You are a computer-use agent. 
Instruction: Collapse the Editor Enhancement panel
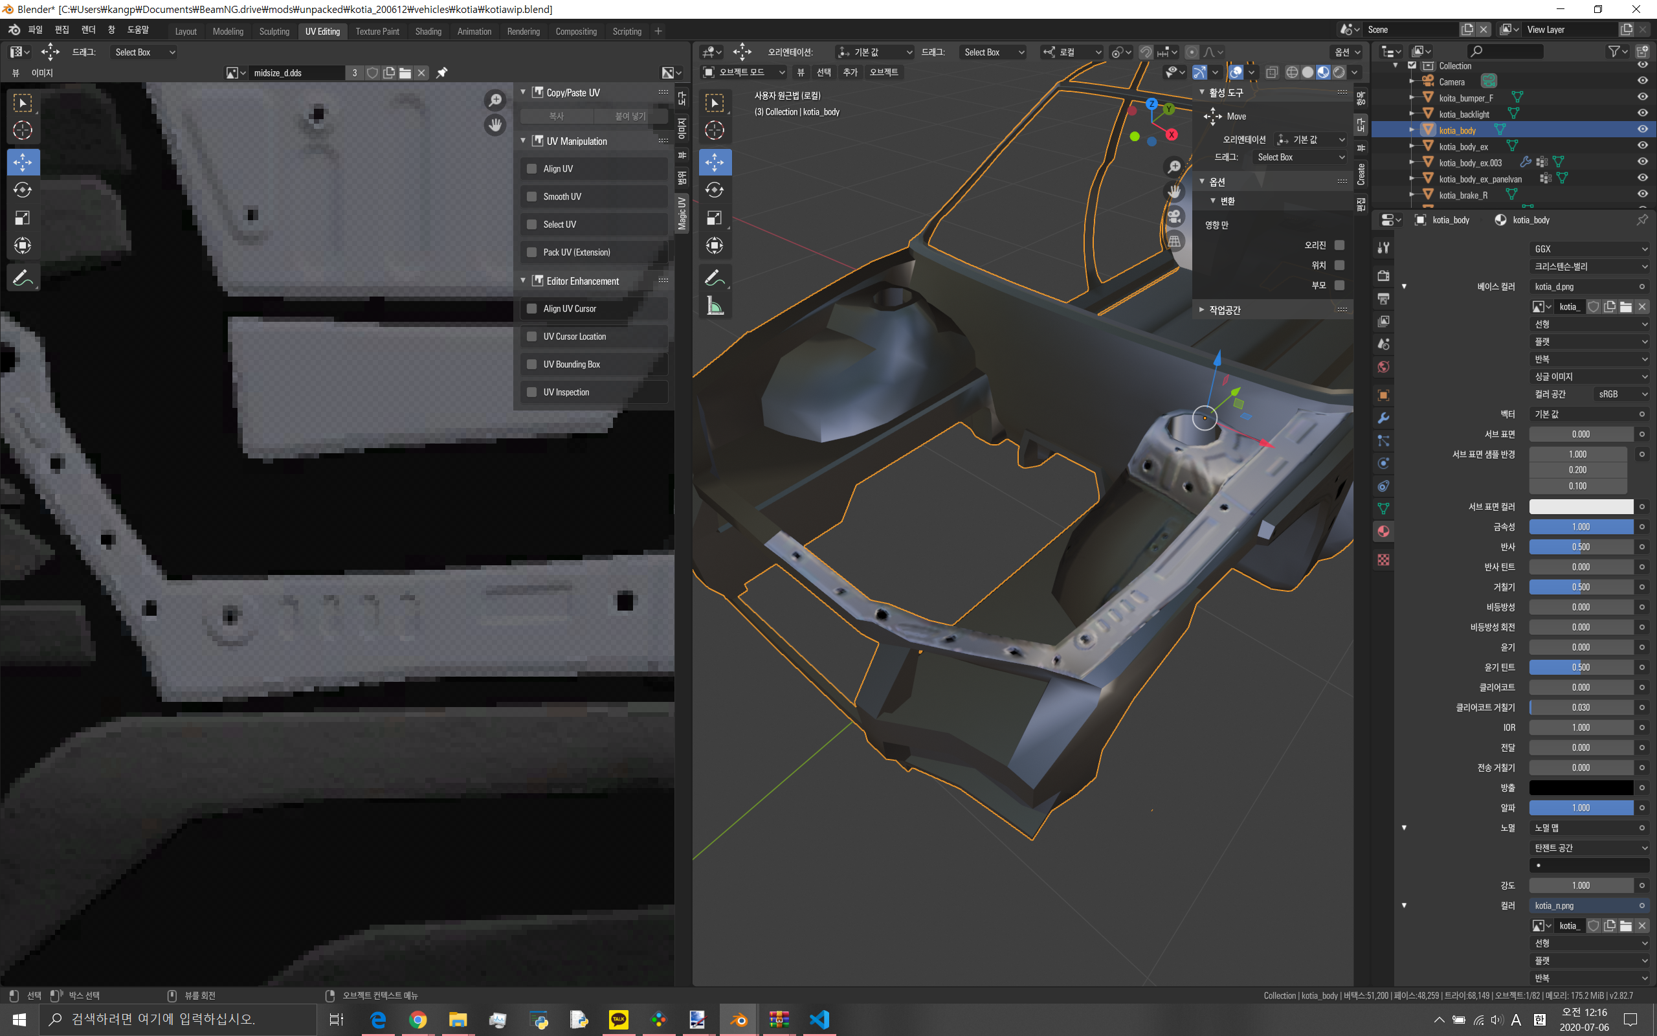point(523,281)
